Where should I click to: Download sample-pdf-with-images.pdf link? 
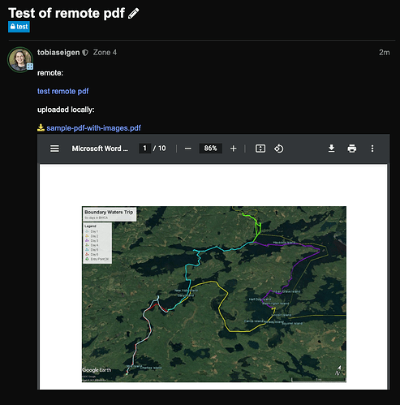(93, 128)
